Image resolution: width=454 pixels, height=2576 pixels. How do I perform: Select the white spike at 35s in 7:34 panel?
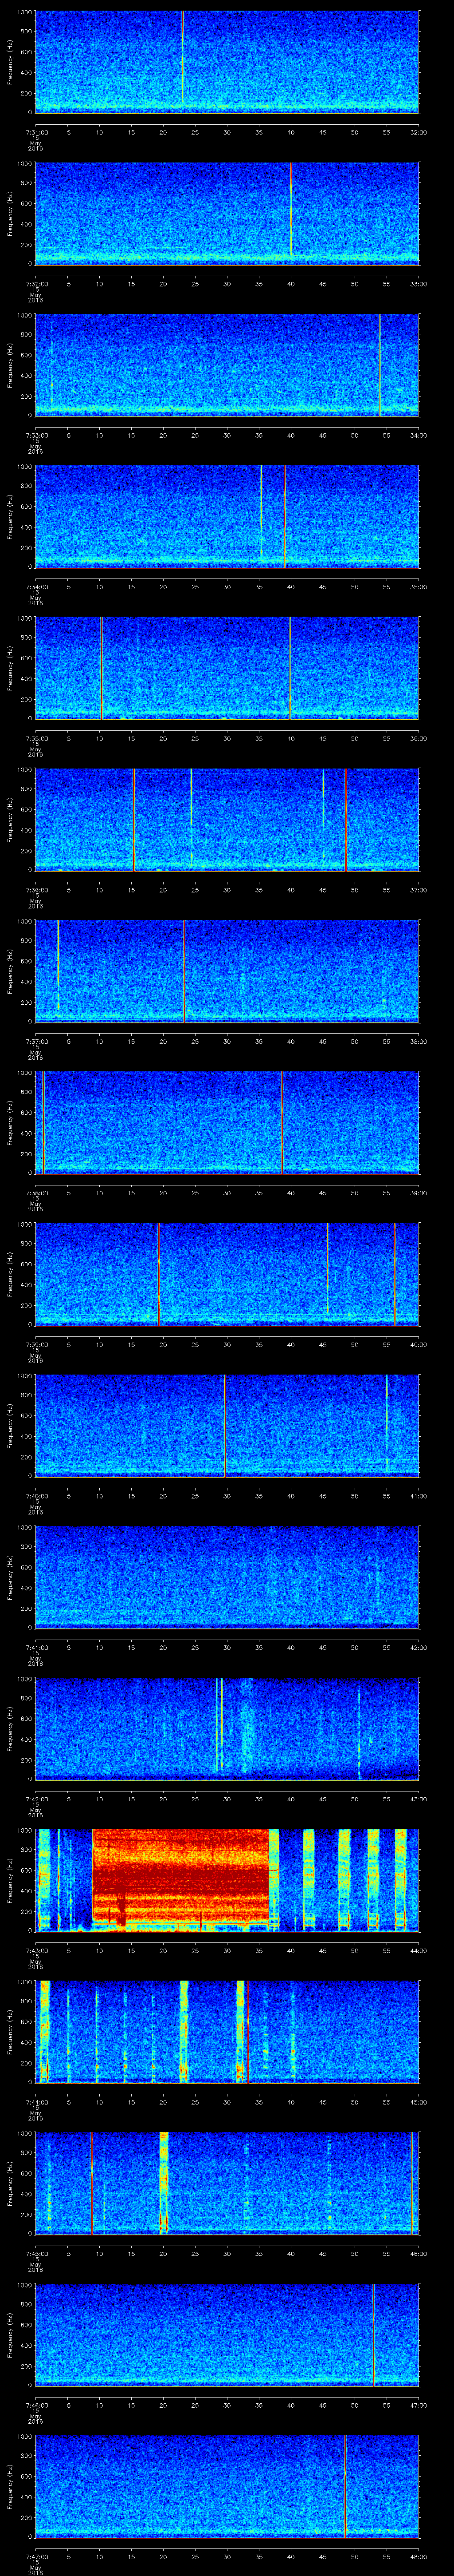point(262,511)
